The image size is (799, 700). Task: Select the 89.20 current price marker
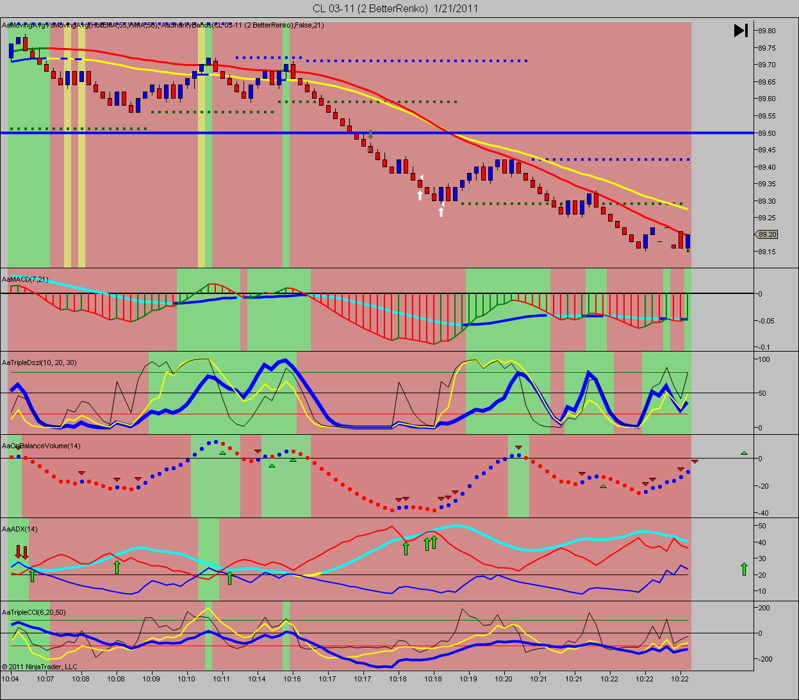[766, 234]
